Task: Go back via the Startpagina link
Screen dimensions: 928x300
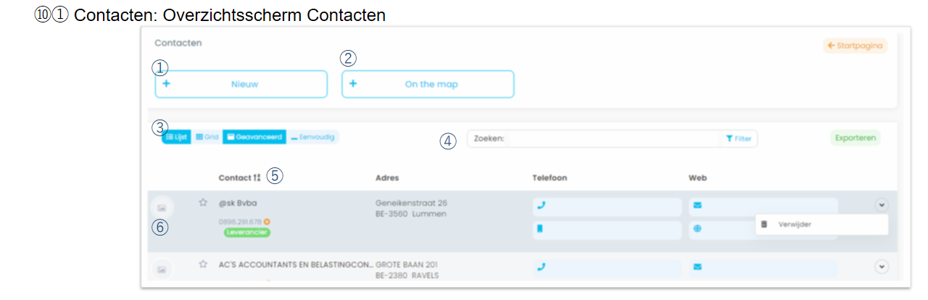Action: (855, 46)
